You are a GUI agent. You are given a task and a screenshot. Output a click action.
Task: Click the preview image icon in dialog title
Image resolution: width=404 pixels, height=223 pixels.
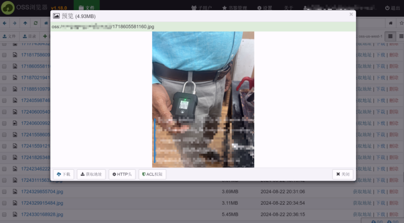(56, 16)
